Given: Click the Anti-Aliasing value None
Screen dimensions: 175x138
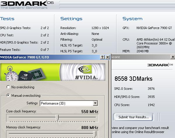Looking at the screenshot, I should point(95,34).
